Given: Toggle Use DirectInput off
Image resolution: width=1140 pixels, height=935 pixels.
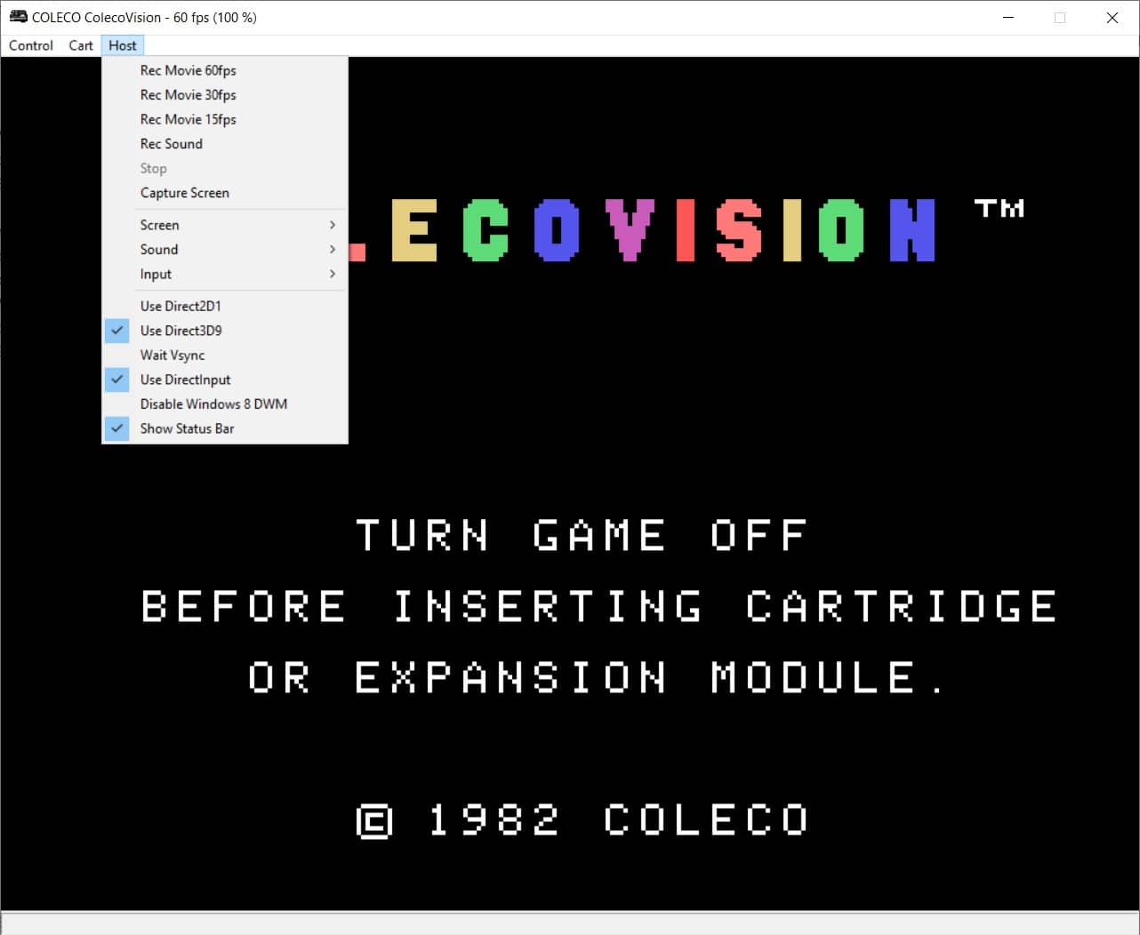Looking at the screenshot, I should pyautogui.click(x=185, y=380).
